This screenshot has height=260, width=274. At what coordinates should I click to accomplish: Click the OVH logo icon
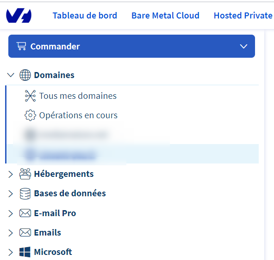coord(19,15)
